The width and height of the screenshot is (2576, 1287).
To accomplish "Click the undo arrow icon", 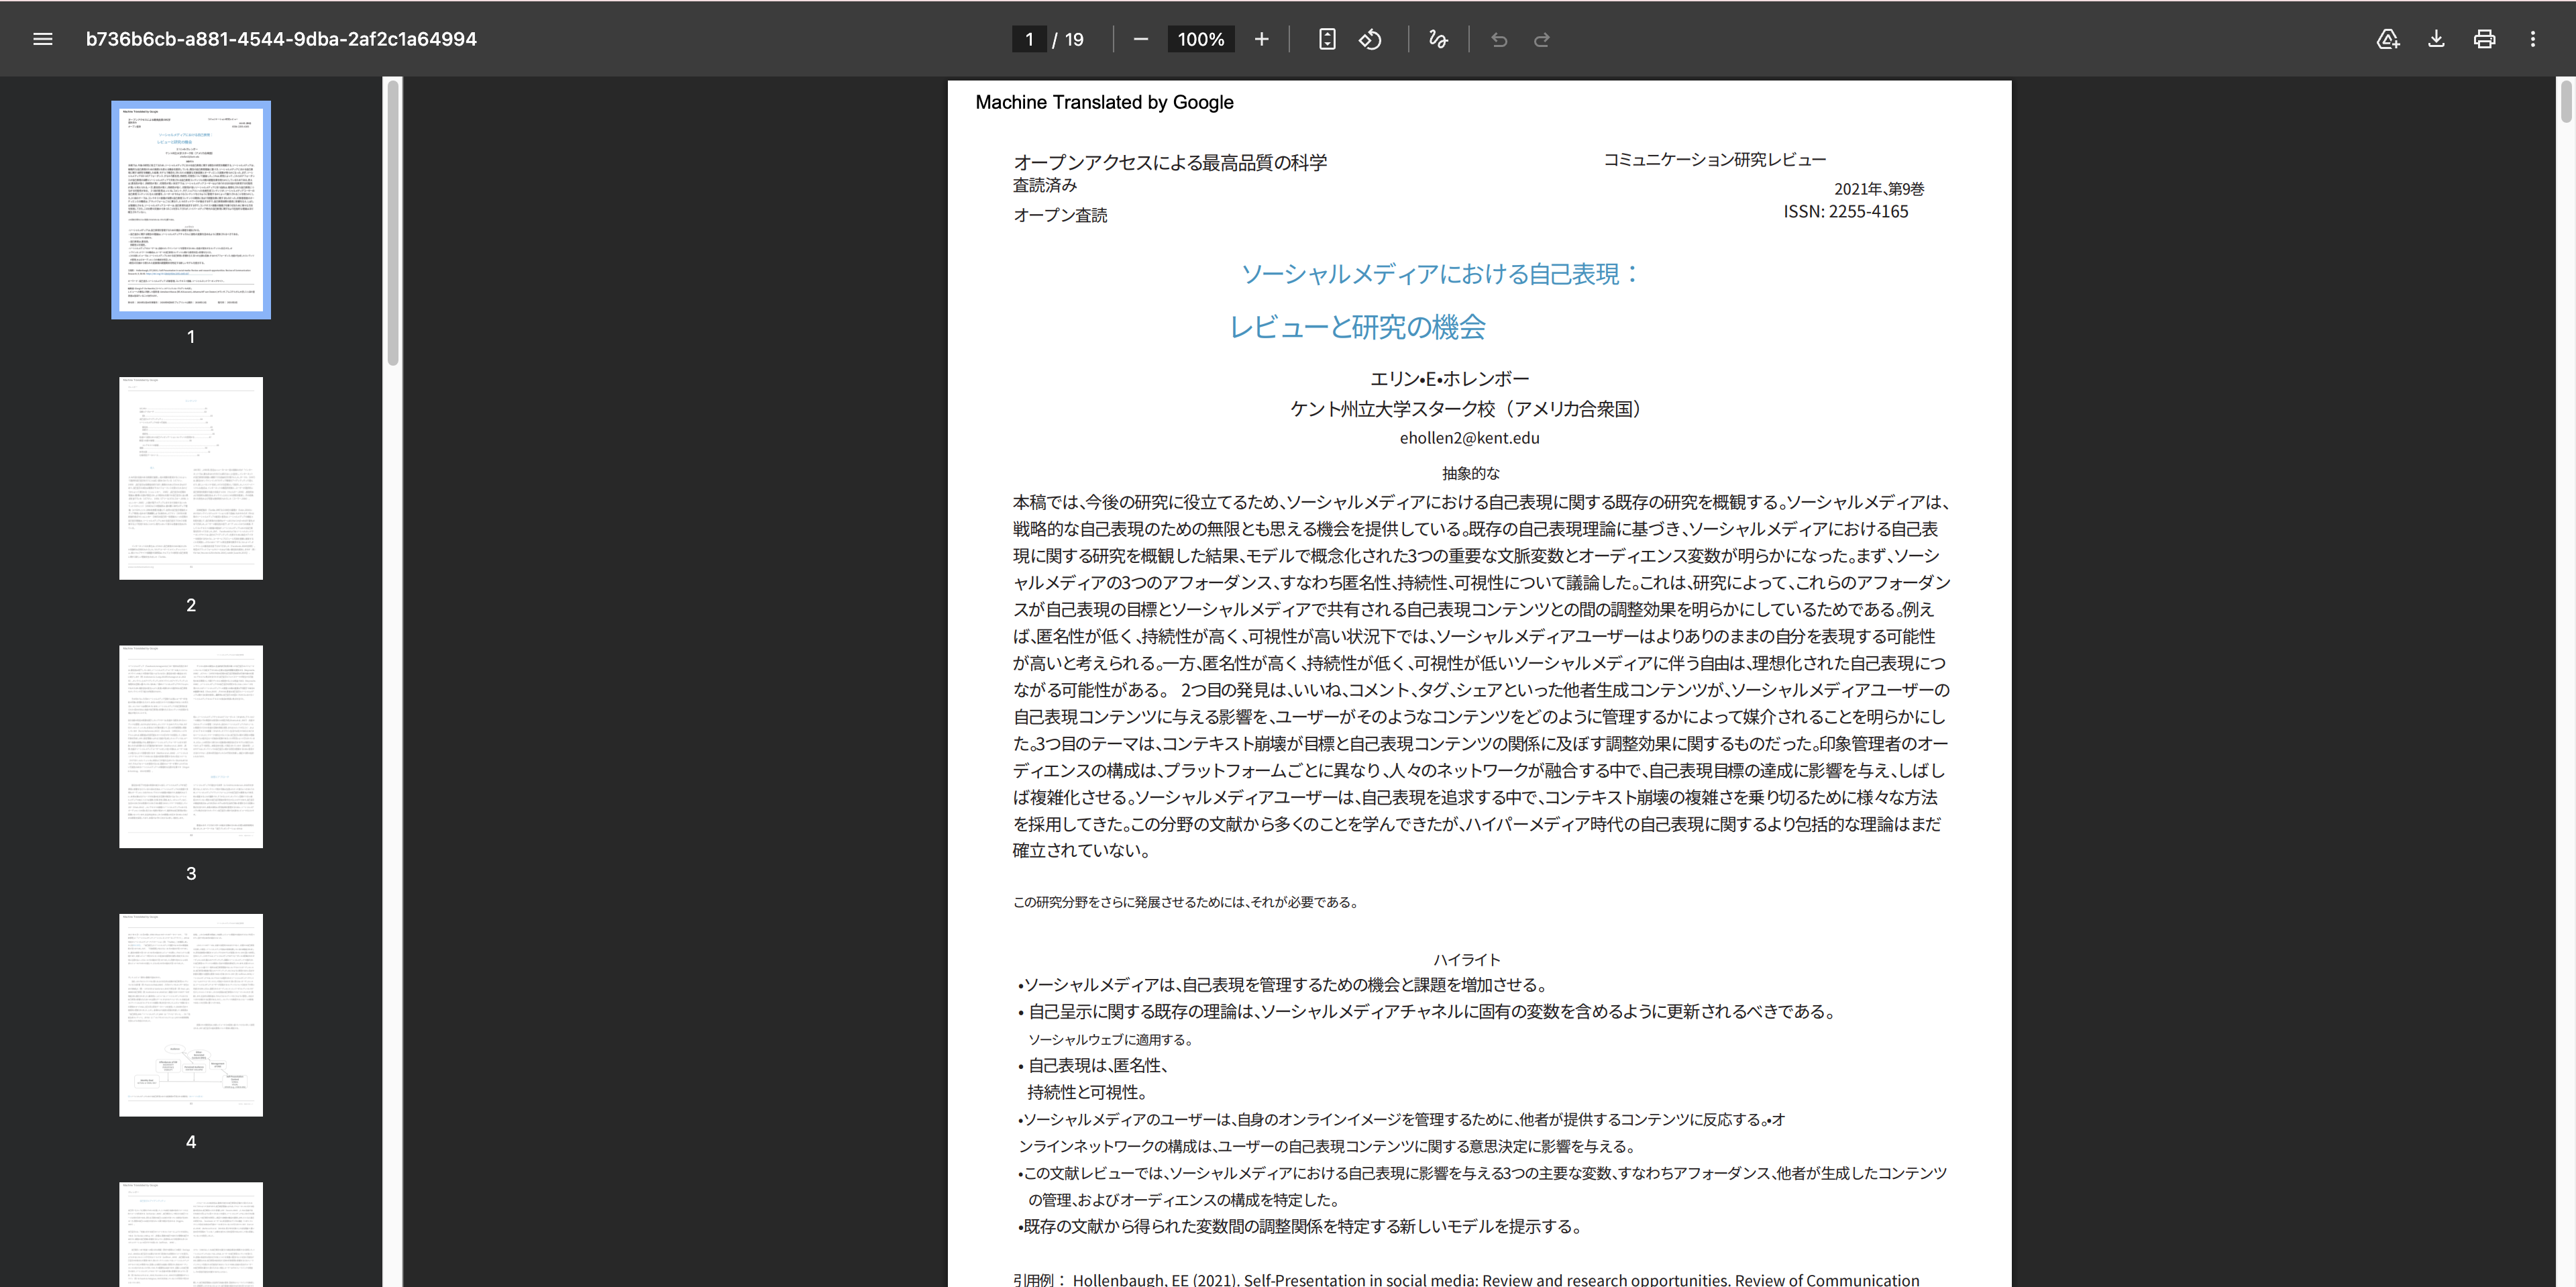I will tap(1498, 39).
